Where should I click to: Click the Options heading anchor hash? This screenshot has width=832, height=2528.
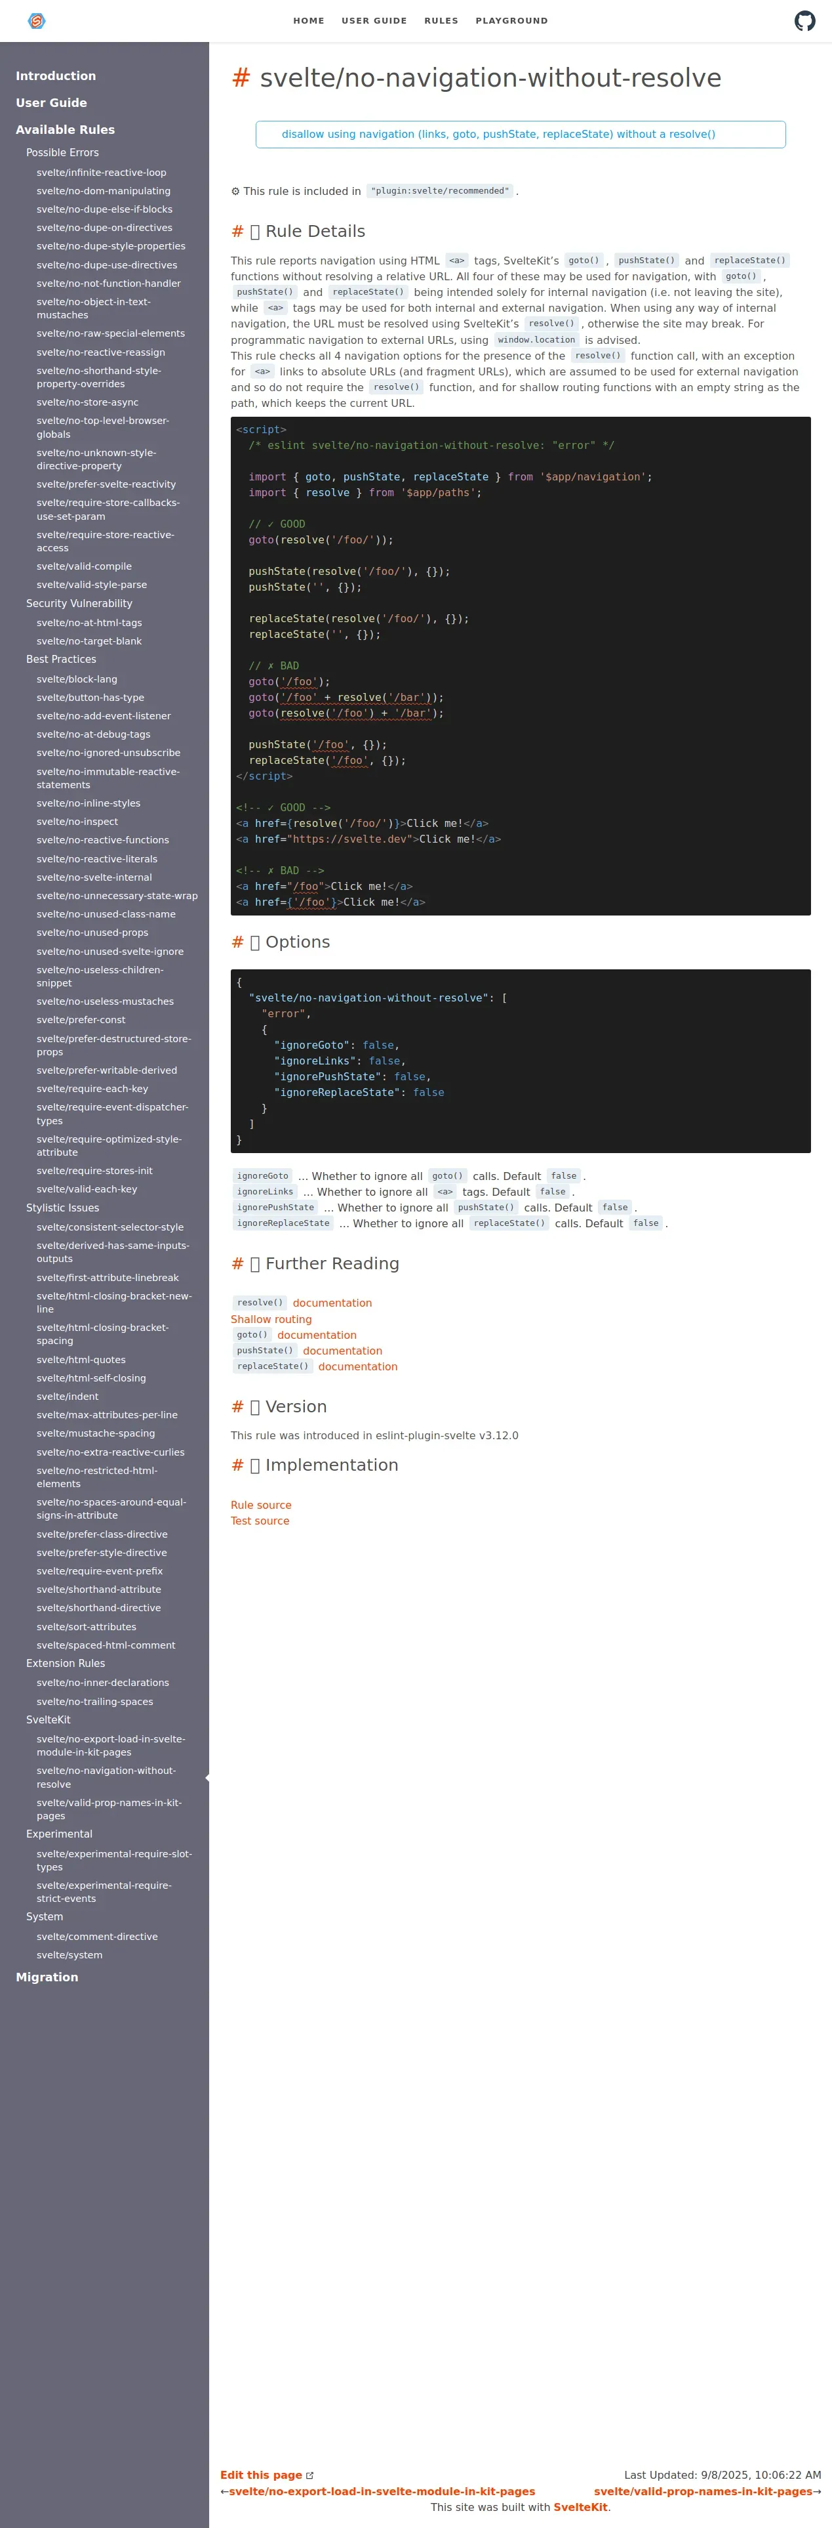click(x=237, y=942)
